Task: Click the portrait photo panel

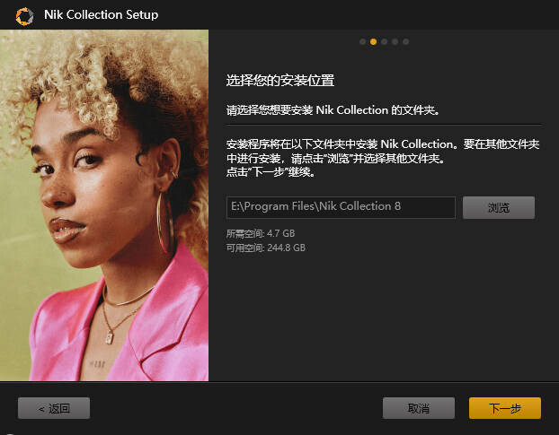Action: pos(104,205)
